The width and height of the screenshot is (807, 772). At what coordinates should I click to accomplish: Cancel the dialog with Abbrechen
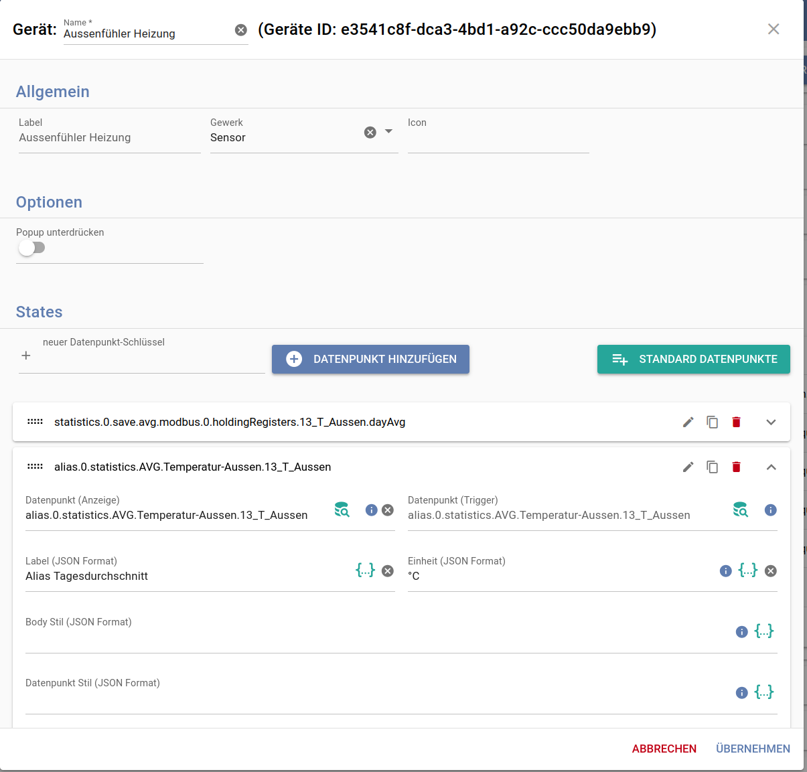pos(664,749)
